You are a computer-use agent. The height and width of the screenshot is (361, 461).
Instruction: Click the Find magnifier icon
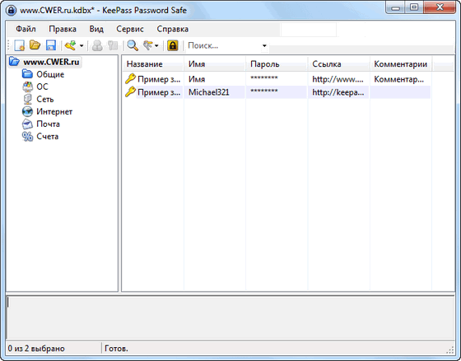(x=133, y=45)
